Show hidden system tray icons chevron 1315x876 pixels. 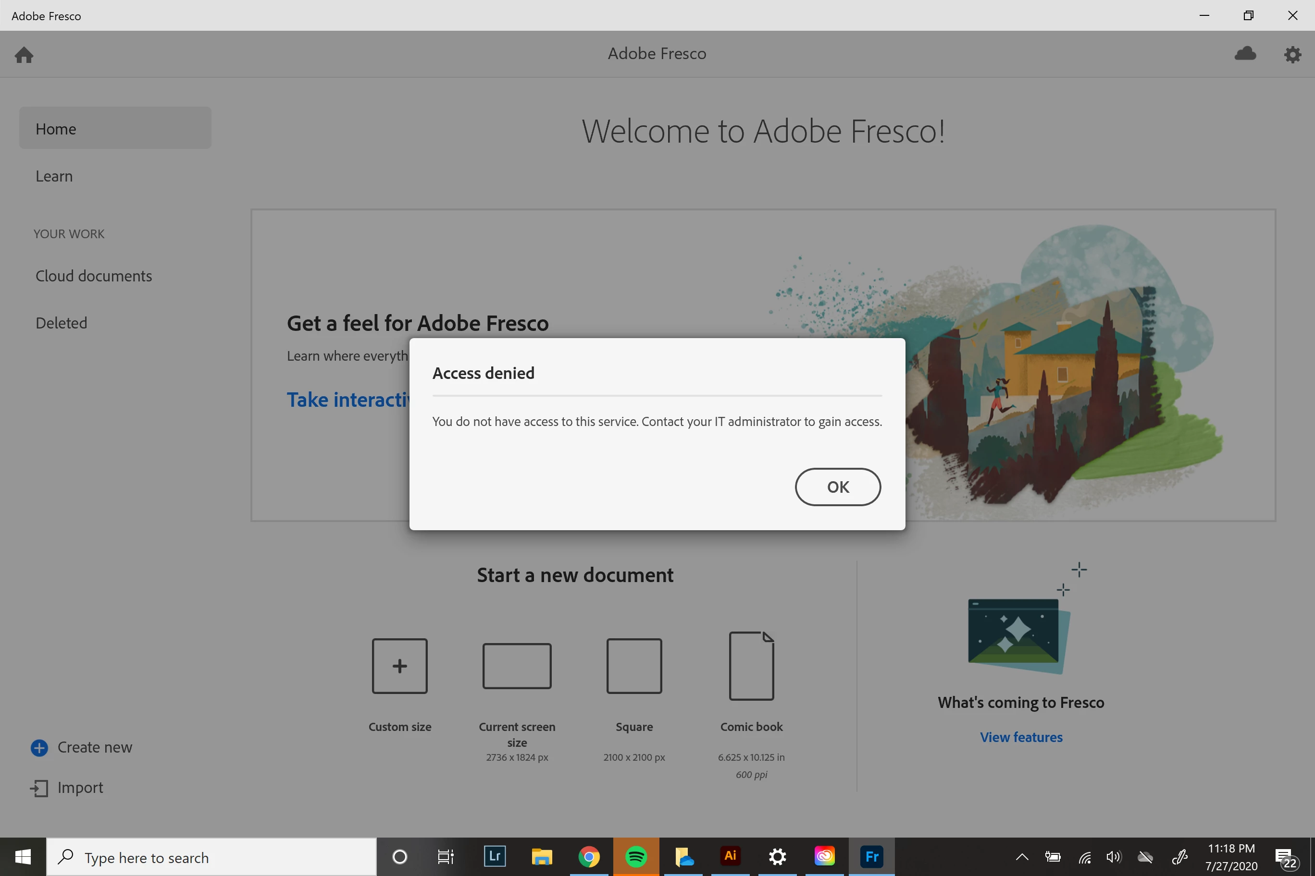[x=1022, y=857]
